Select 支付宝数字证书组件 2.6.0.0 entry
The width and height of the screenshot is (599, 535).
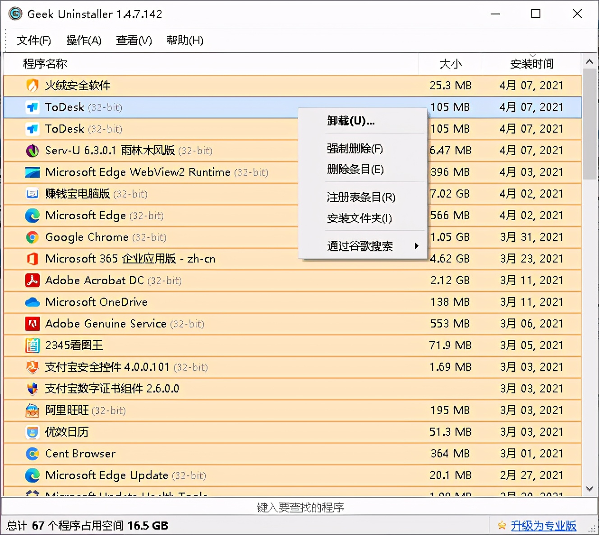[112, 388]
